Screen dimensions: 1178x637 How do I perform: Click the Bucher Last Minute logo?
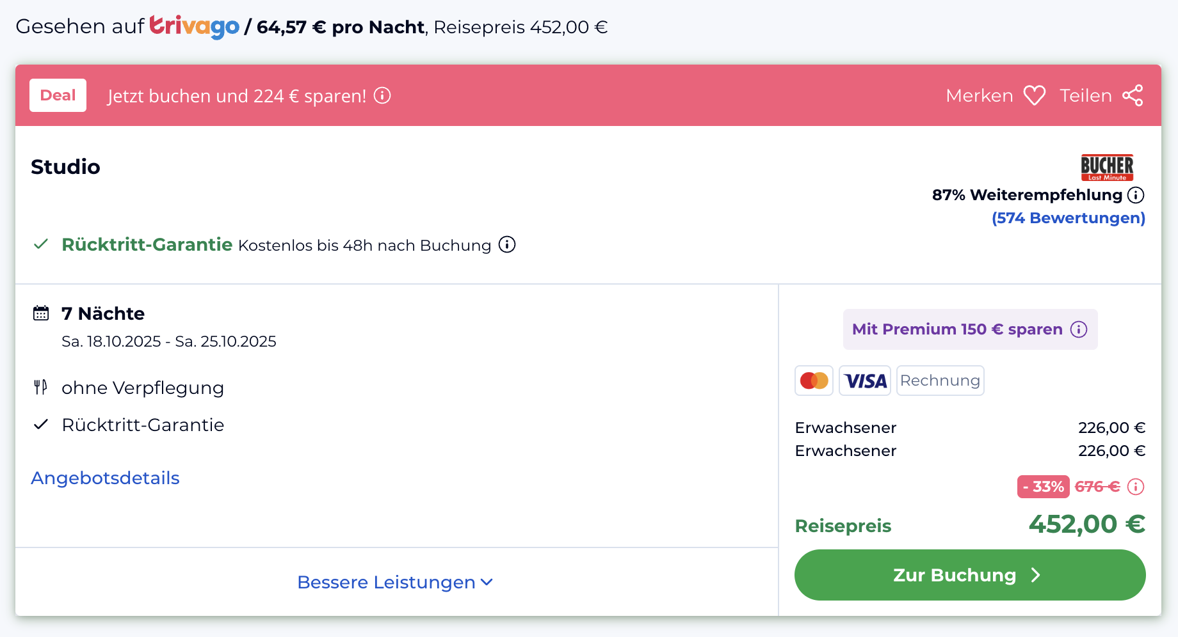click(1107, 168)
